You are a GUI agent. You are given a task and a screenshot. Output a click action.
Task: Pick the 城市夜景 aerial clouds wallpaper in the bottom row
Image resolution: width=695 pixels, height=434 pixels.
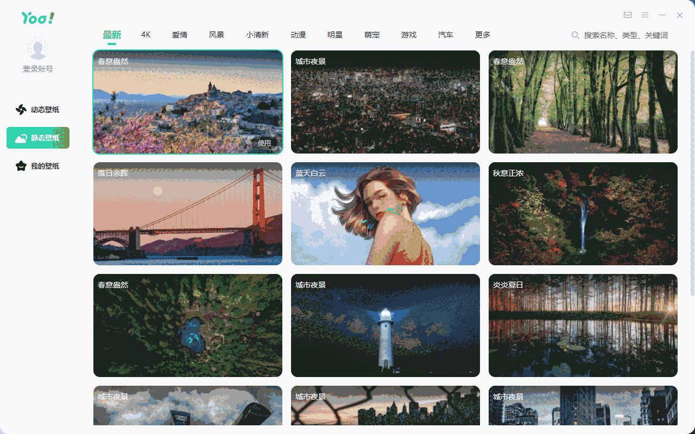(188, 406)
